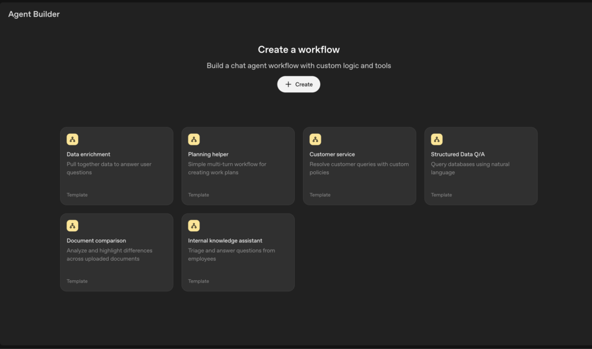592x349 pixels.
Task: Click Template label on Document comparison card
Action: point(77,282)
